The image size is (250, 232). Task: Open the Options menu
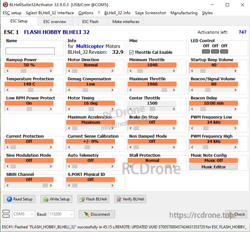point(86,13)
